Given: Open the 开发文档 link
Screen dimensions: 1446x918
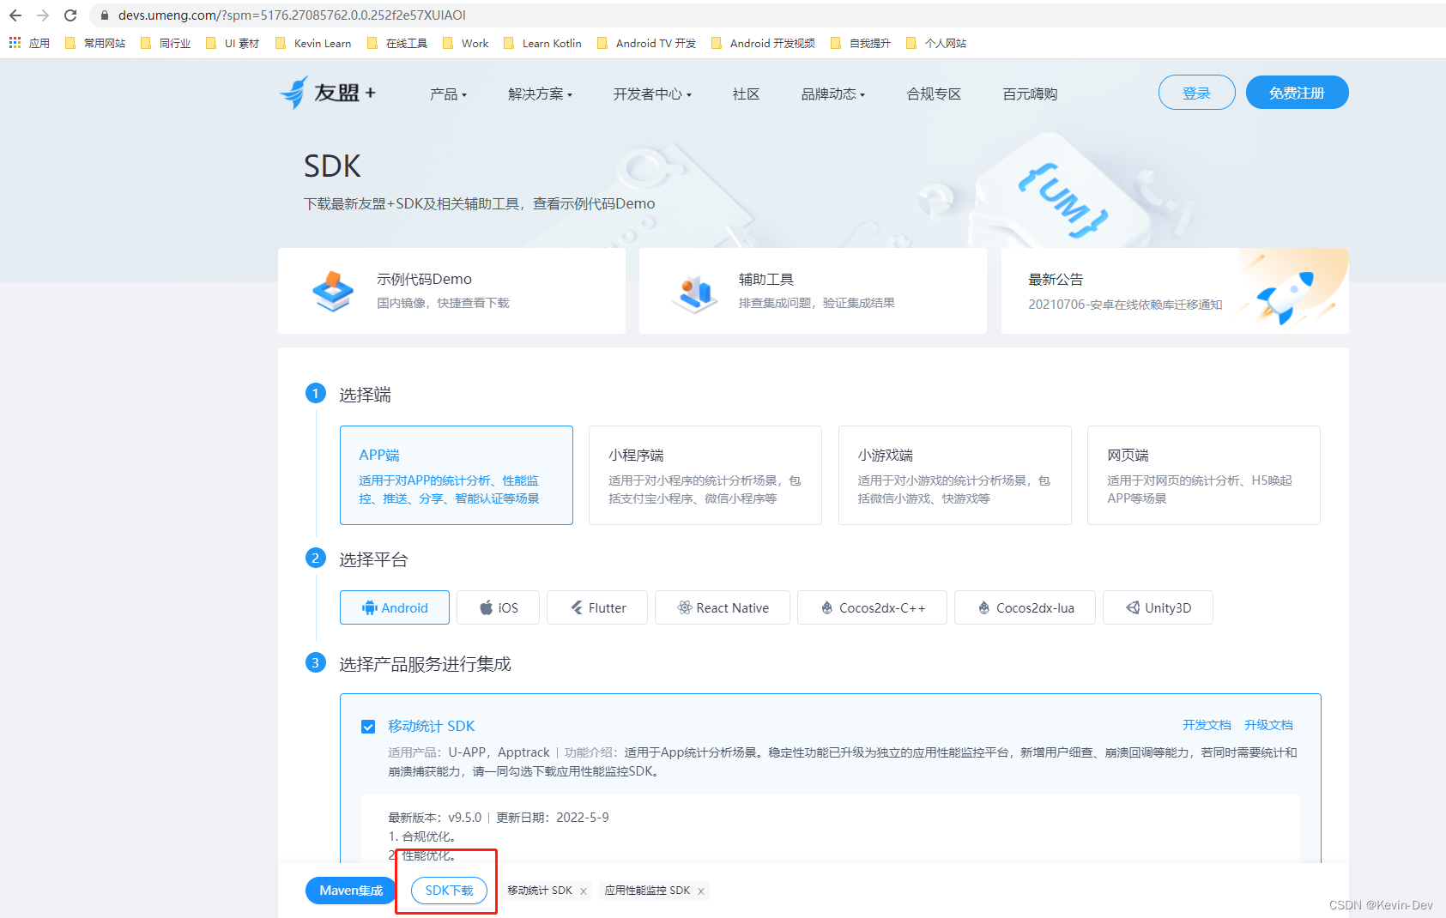Looking at the screenshot, I should coord(1207,725).
